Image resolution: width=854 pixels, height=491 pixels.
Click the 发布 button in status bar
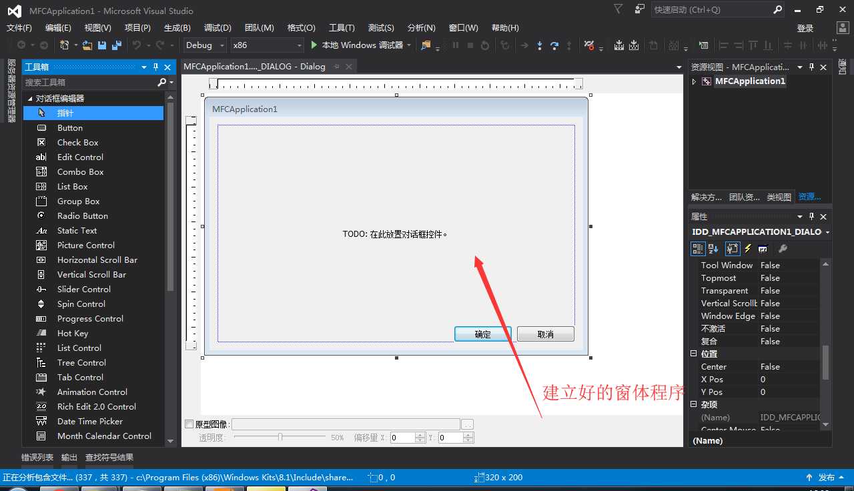(827, 478)
